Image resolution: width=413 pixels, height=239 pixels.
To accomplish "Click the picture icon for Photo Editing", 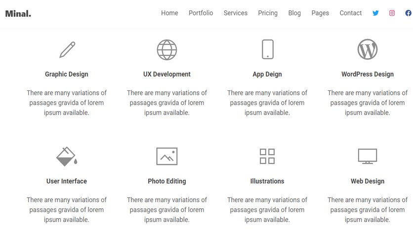I will pos(166,157).
